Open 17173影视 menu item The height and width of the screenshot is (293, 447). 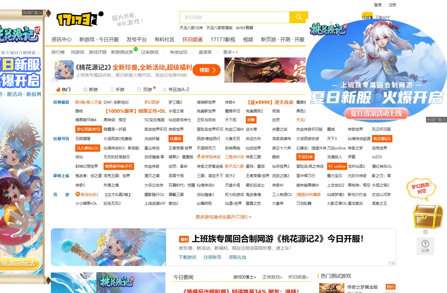pos(223,39)
